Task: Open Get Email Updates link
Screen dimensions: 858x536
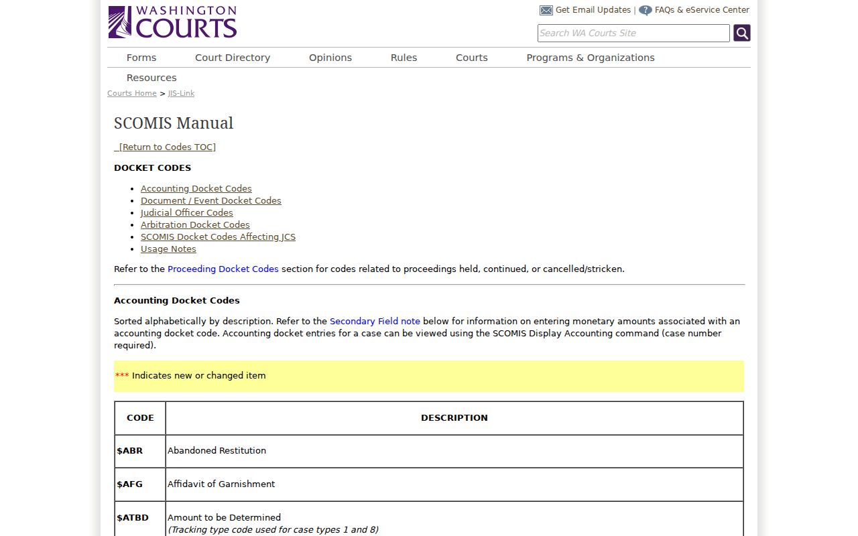Action: pyautogui.click(x=593, y=10)
